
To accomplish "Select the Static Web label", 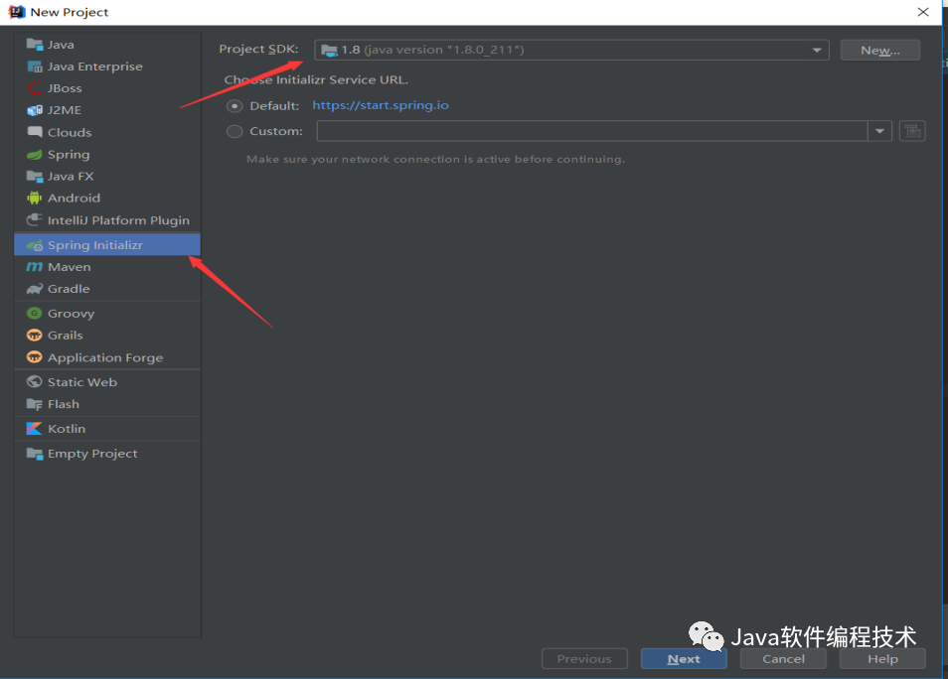I will 82,382.
